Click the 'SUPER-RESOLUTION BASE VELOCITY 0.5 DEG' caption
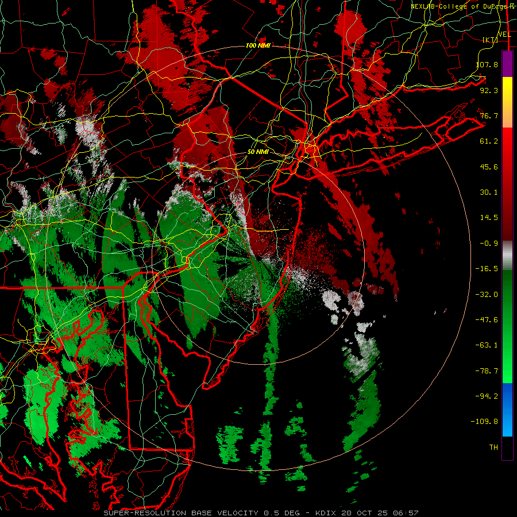This screenshot has height=517, width=517. point(202,513)
